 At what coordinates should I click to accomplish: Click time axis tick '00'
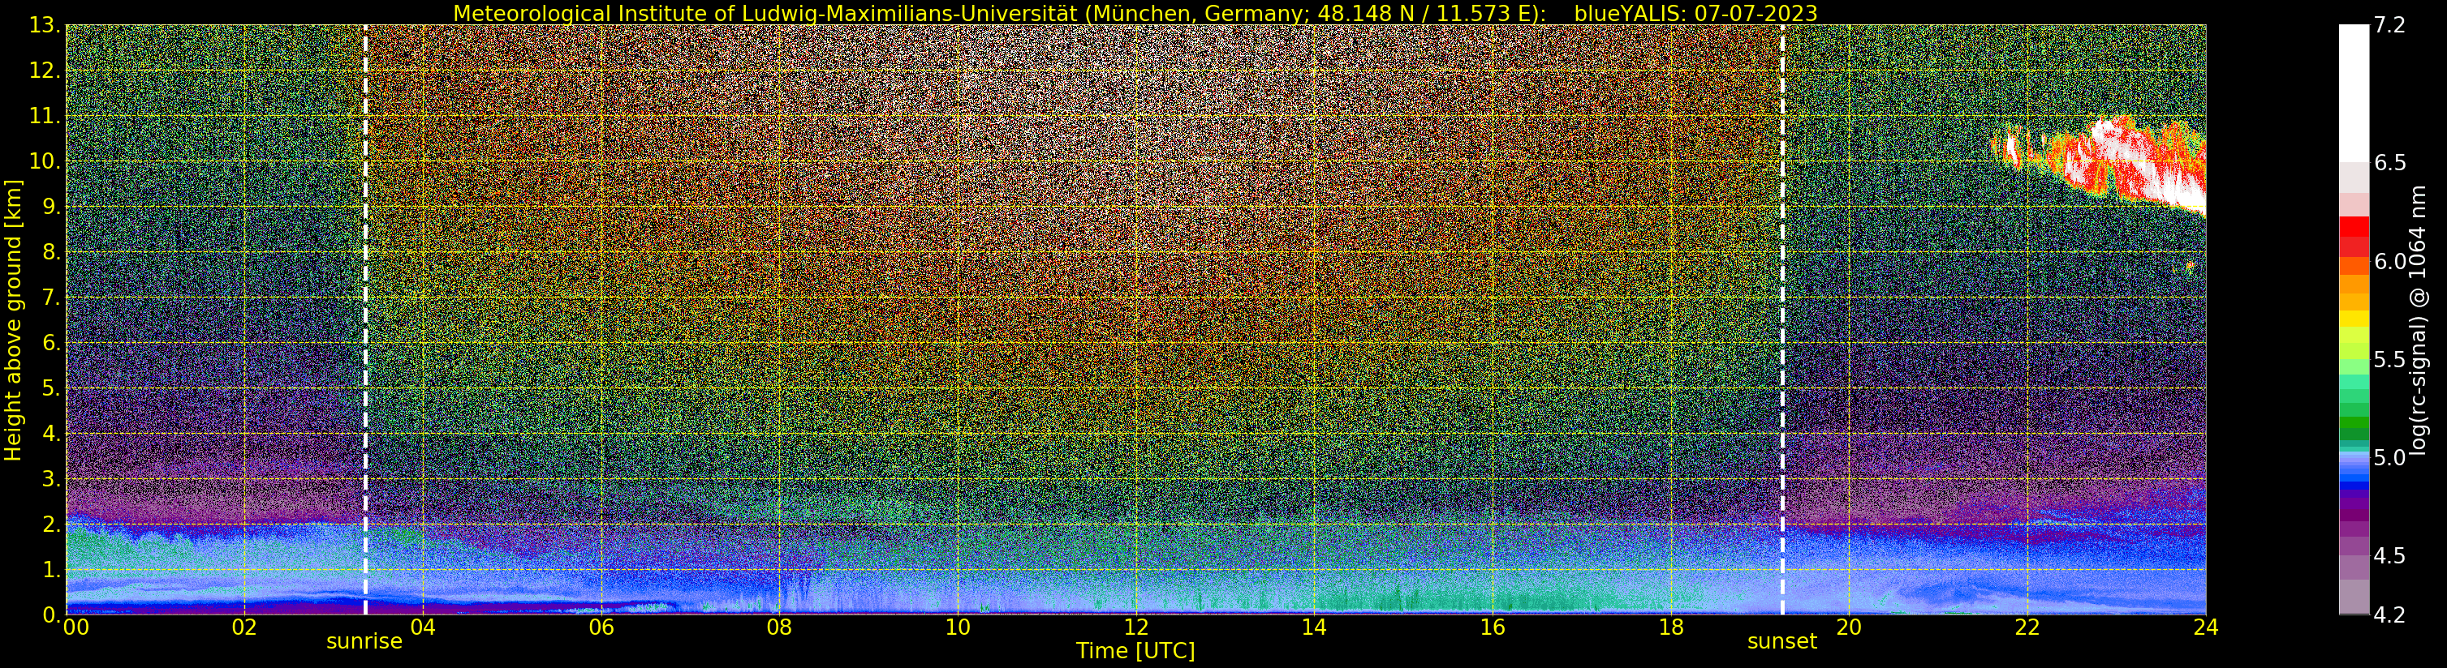tap(76, 627)
